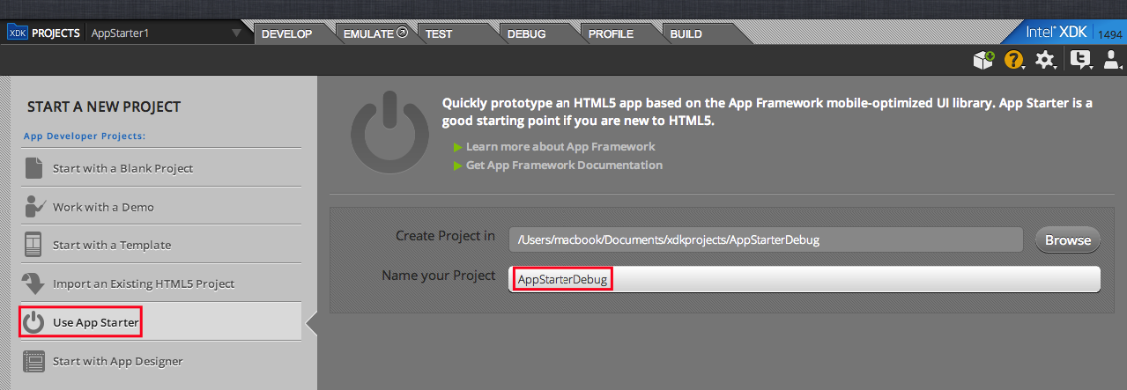Click the demo presenter icon
The image size is (1127, 390).
pyautogui.click(x=34, y=206)
